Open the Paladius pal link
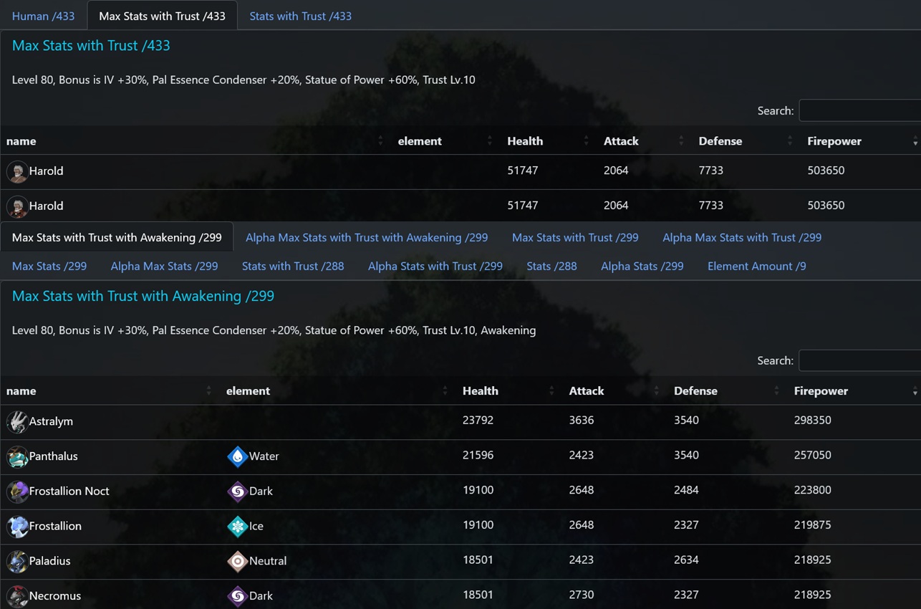 click(x=49, y=561)
